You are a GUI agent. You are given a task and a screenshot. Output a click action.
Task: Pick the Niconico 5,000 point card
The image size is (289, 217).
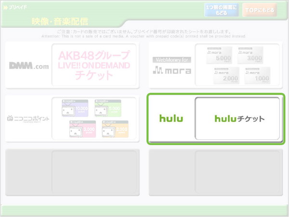pos(108,108)
